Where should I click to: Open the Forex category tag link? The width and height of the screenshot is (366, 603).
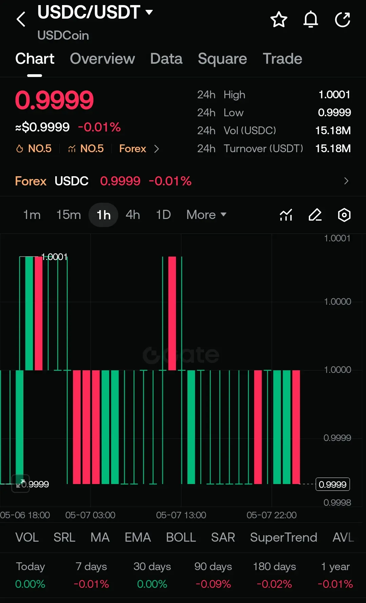[x=133, y=148]
